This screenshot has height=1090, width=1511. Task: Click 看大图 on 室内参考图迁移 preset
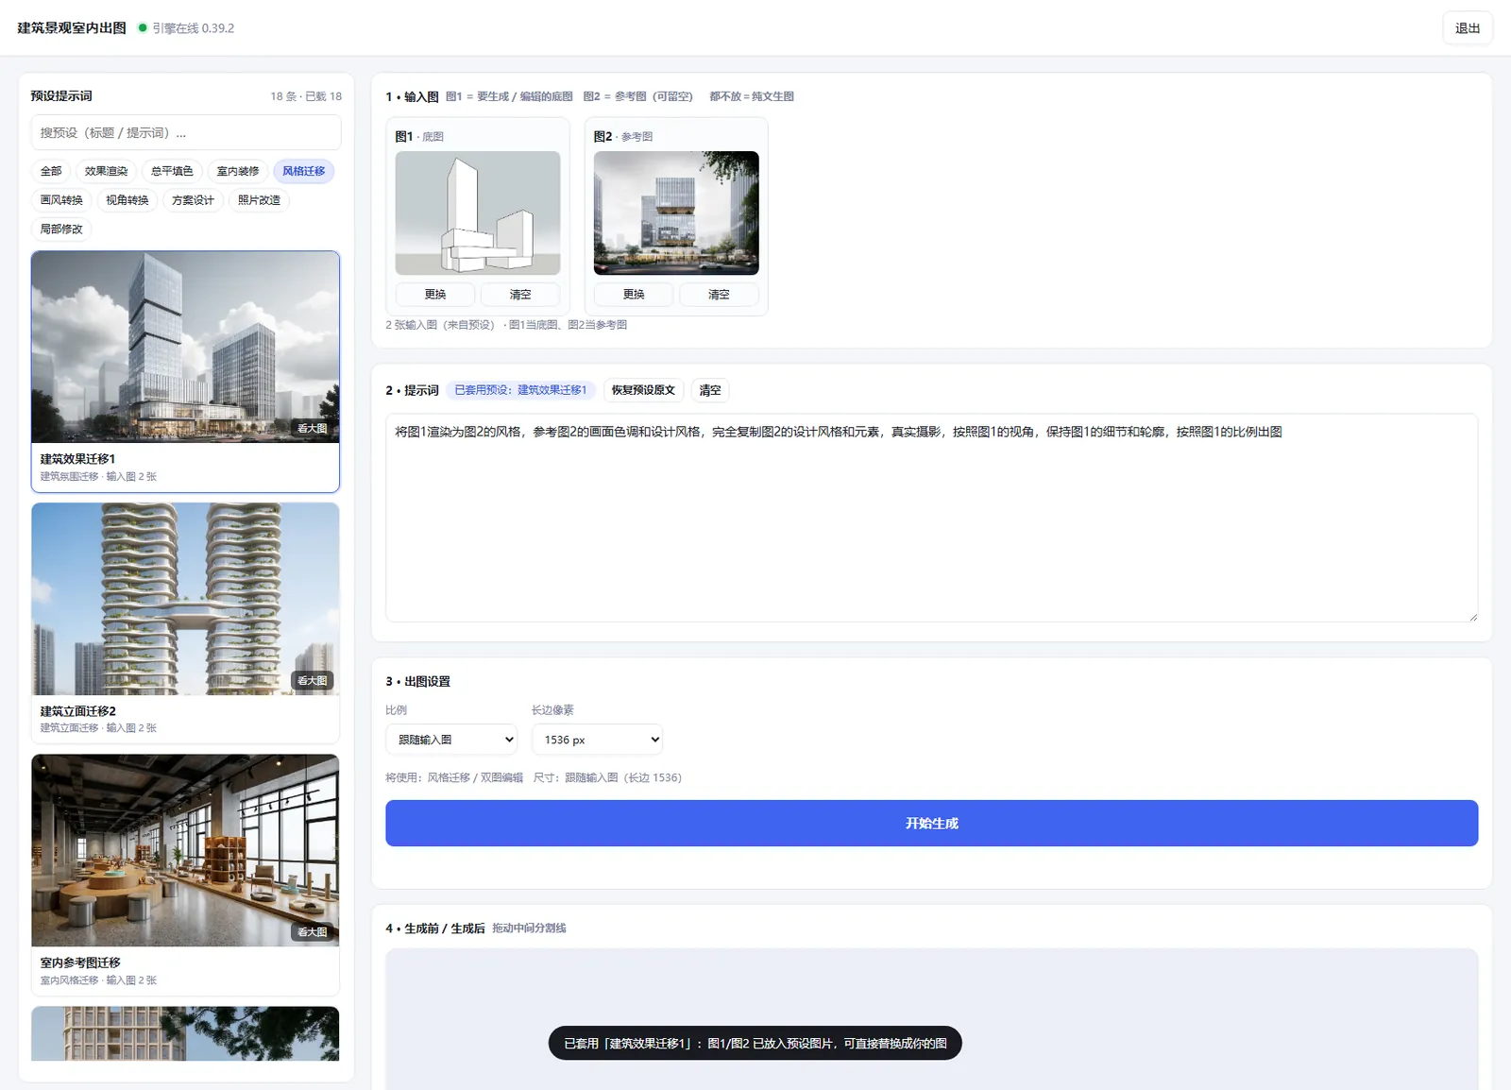[313, 932]
